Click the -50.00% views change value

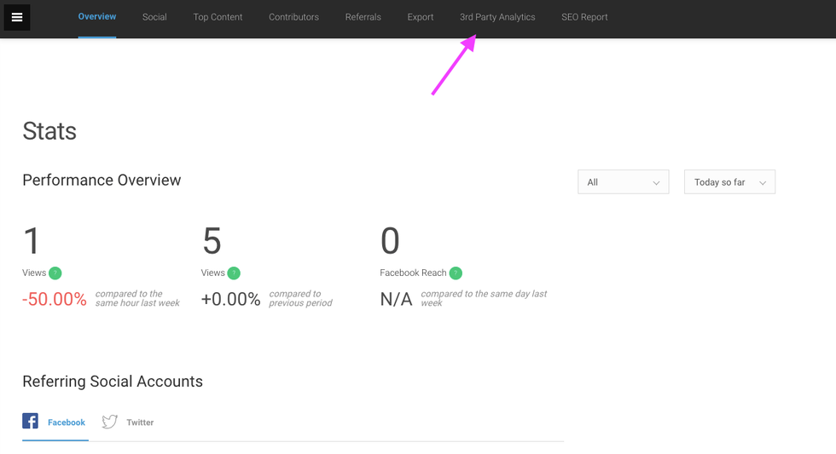55,299
